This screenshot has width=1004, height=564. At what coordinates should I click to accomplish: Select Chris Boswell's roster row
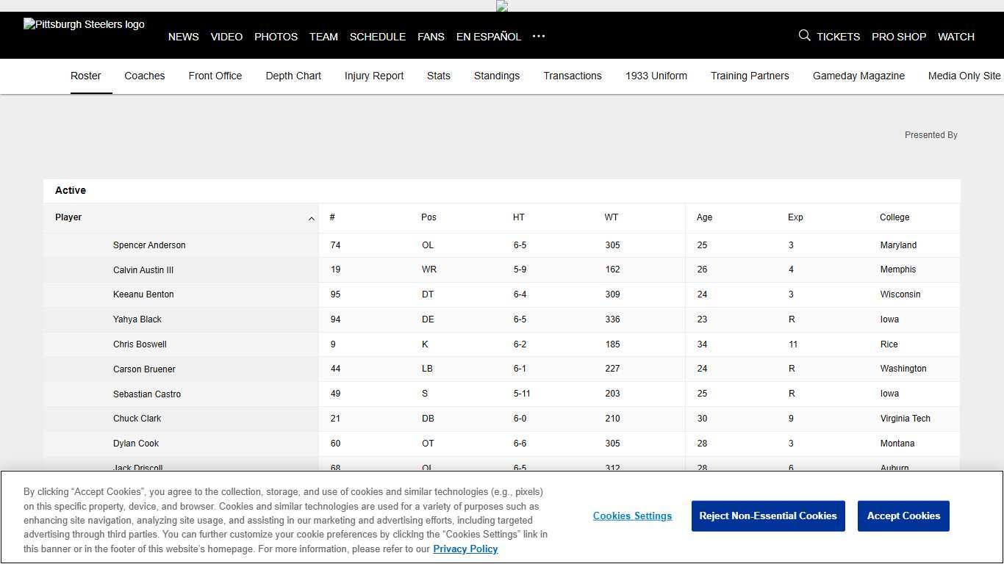point(140,344)
